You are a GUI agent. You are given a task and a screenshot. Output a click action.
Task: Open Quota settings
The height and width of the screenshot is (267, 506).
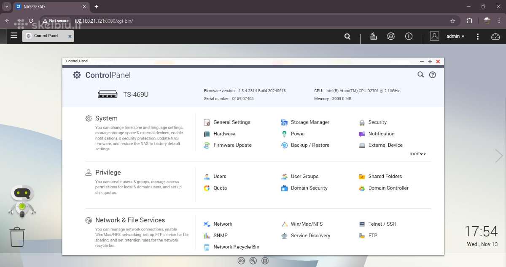click(x=215, y=188)
